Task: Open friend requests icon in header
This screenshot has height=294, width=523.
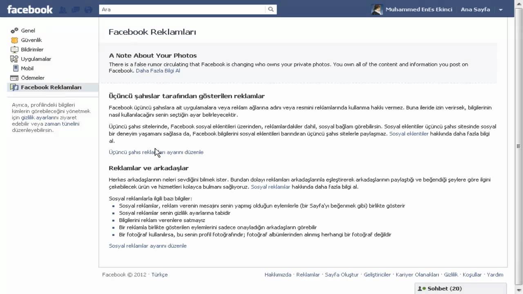Action: tap(63, 10)
